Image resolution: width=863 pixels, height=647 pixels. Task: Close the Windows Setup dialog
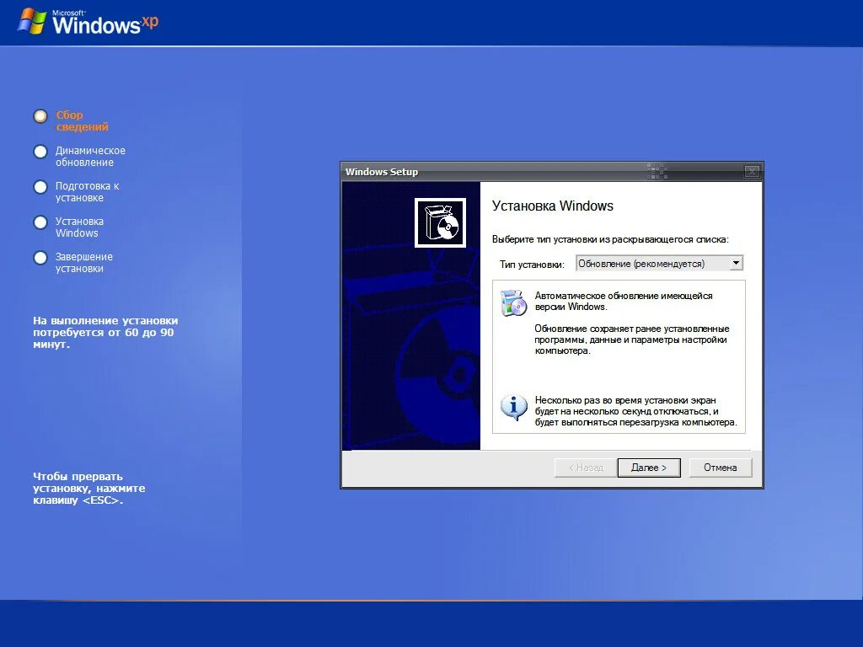point(752,172)
